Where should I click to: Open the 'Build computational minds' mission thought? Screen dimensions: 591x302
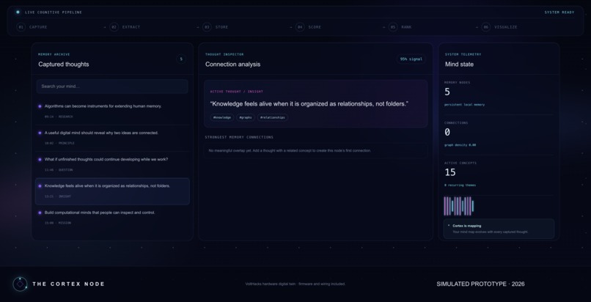112,218
